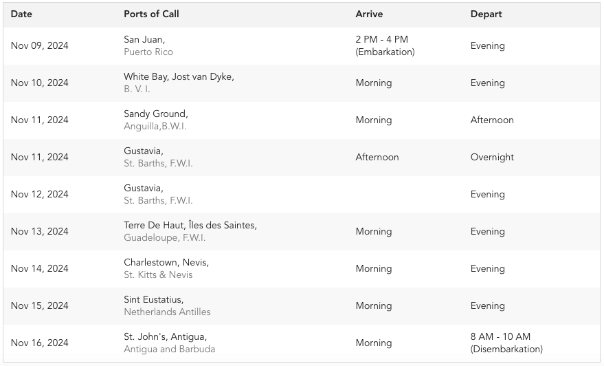The height and width of the screenshot is (366, 604).
Task: Select the San Juan port name
Action: [x=144, y=39]
